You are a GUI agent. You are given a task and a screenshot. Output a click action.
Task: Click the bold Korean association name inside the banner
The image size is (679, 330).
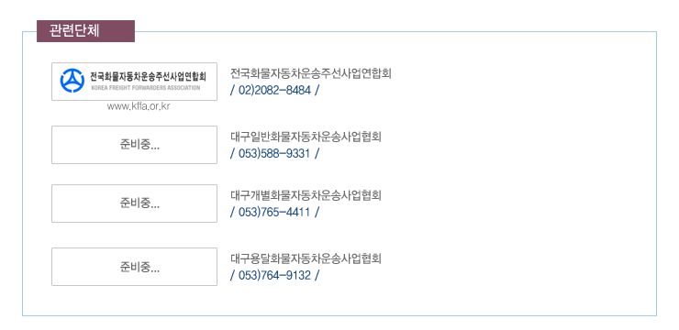(x=148, y=77)
